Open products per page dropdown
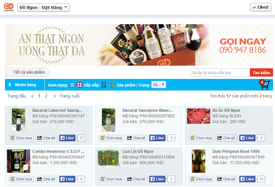This screenshot has height=187, width=275. coord(159,85)
